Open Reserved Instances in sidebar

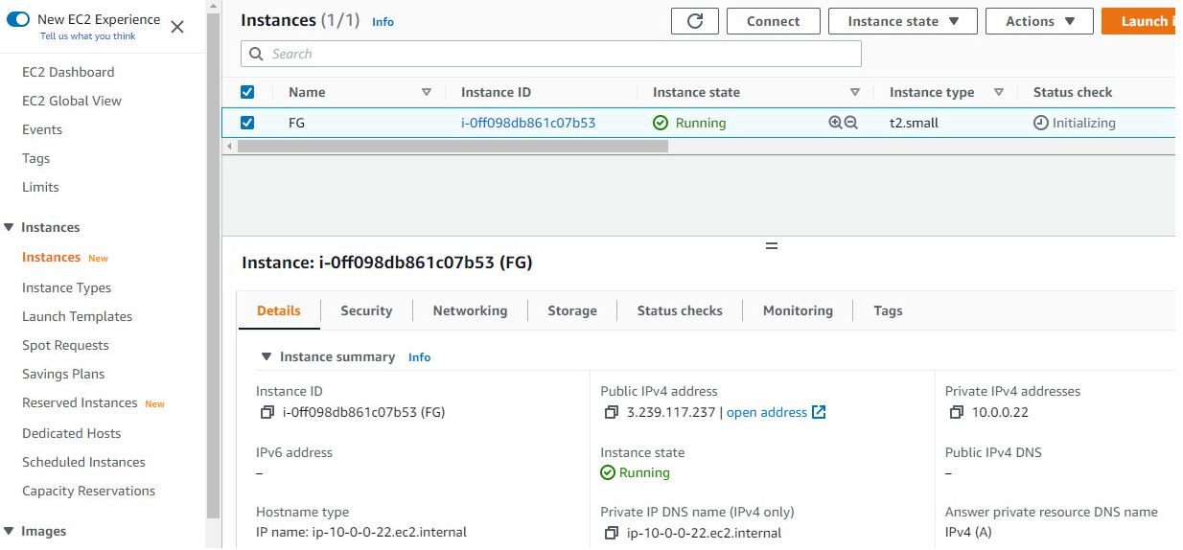81,402
